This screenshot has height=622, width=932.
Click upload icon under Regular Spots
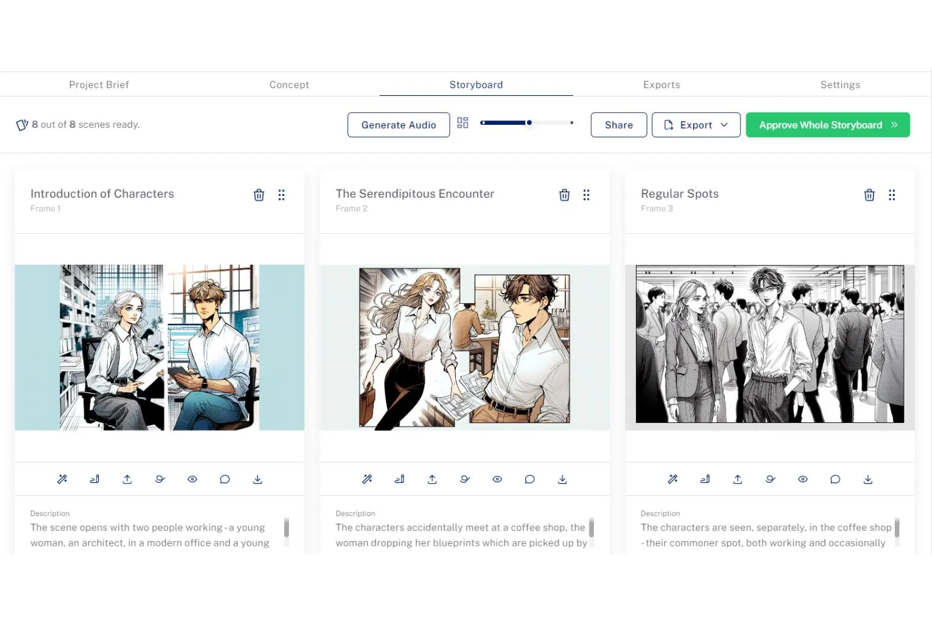(737, 480)
